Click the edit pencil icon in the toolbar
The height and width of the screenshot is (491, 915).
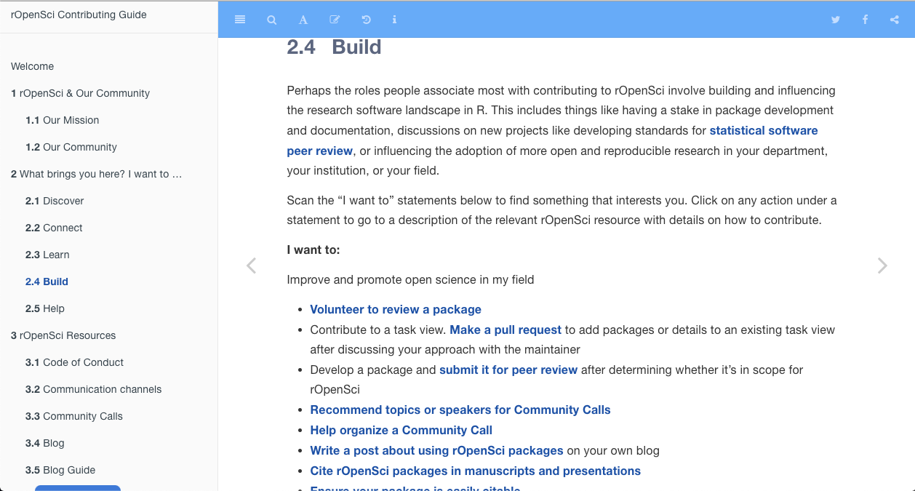335,20
